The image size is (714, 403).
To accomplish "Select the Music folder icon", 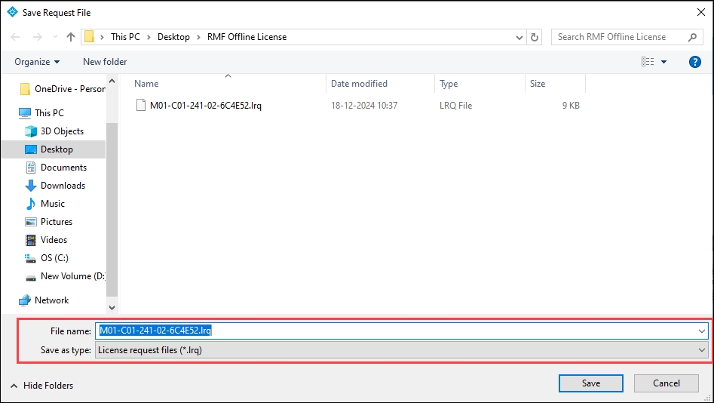I will [31, 204].
